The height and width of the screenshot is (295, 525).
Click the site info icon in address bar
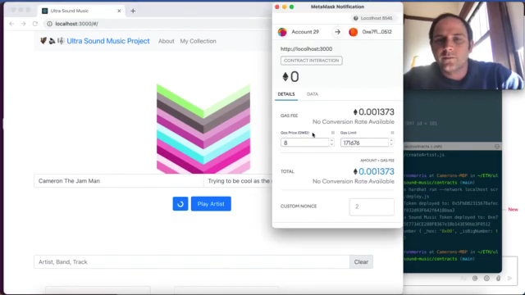[x=49, y=24]
